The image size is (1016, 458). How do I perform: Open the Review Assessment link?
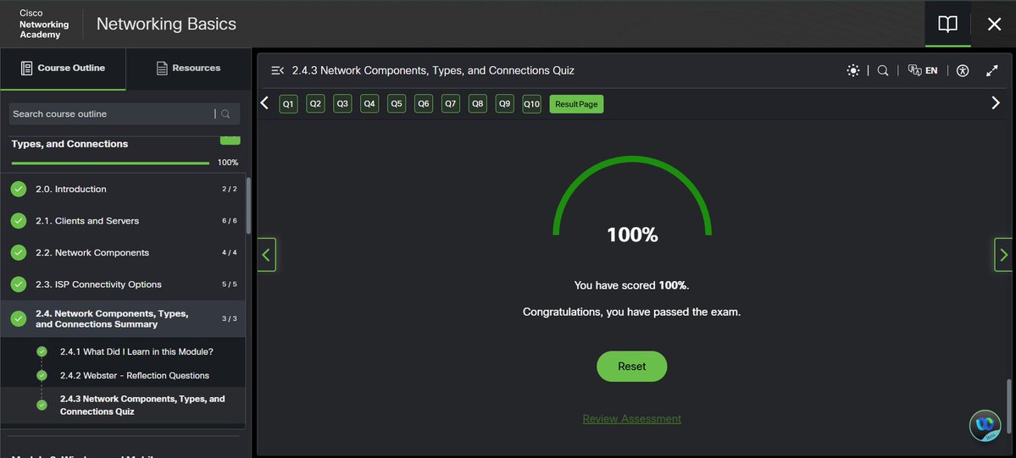click(632, 418)
